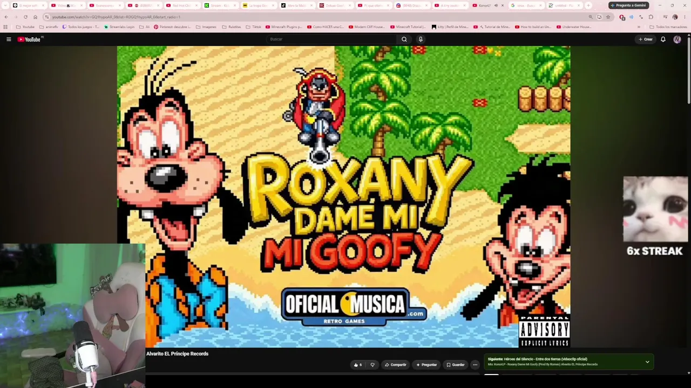Click the Roxany Dame Mi Goofy video player
This screenshot has width=691, height=388.
343,197
